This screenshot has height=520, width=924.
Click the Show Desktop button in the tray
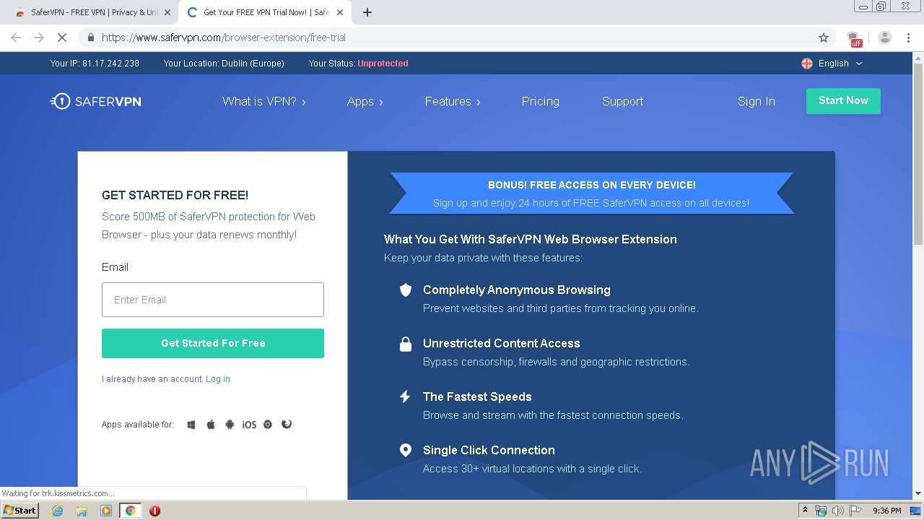tap(916, 511)
